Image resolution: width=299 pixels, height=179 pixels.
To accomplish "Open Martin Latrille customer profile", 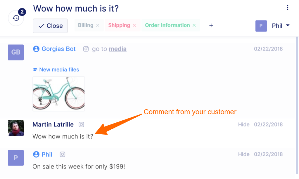I will [53, 124].
